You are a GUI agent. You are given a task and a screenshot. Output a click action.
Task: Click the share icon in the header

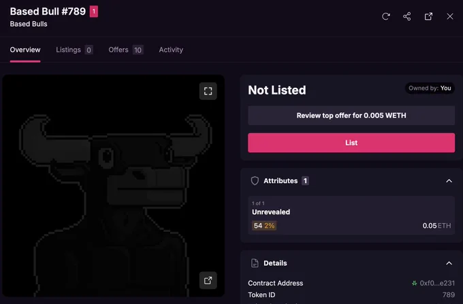tap(407, 16)
